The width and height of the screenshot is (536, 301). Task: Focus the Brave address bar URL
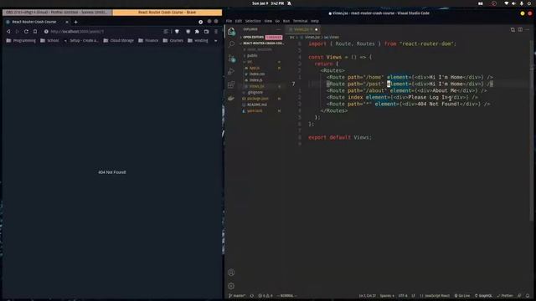click(x=102, y=32)
